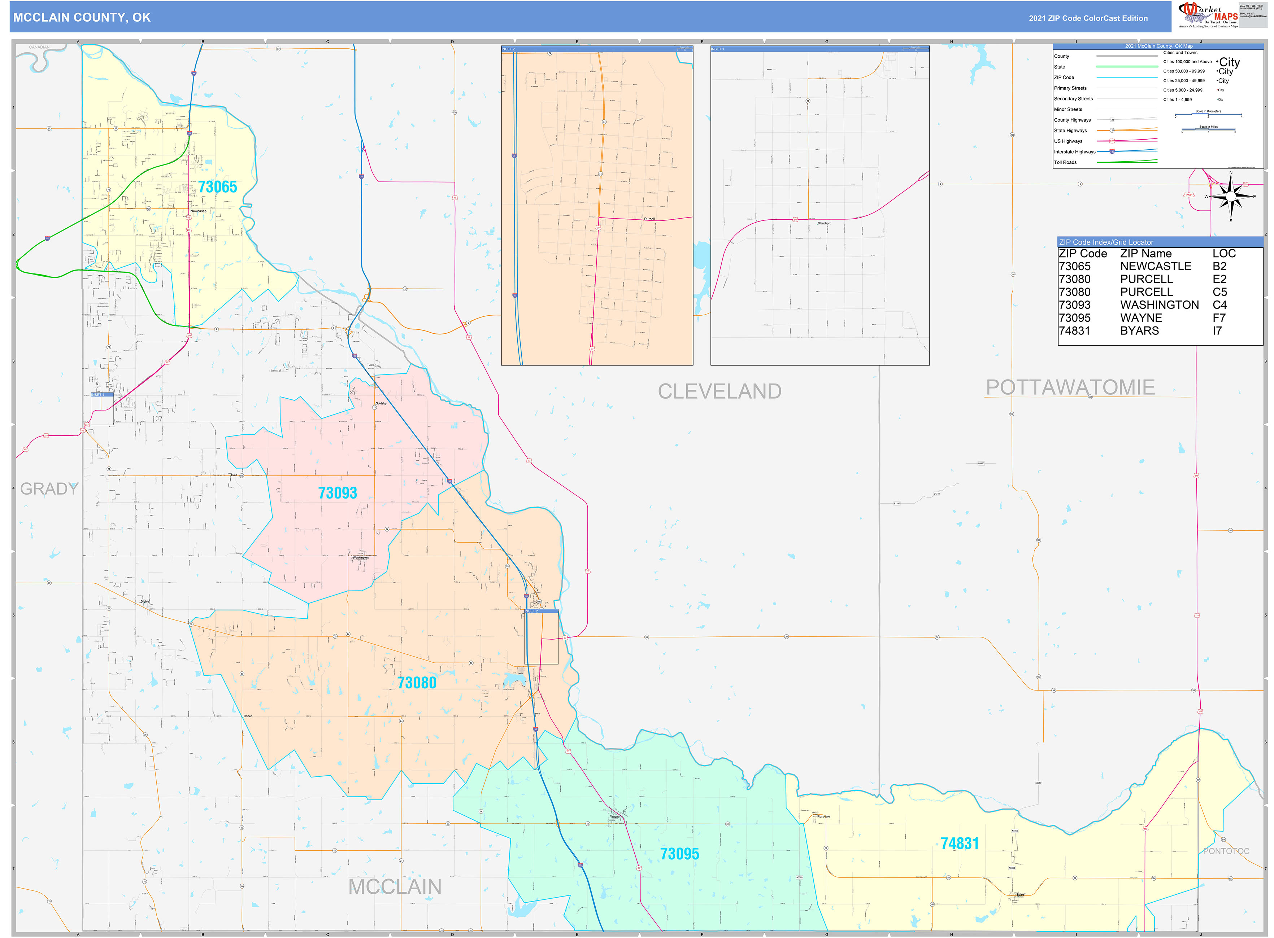Click the State Highways circle marker in legend

click(1112, 130)
